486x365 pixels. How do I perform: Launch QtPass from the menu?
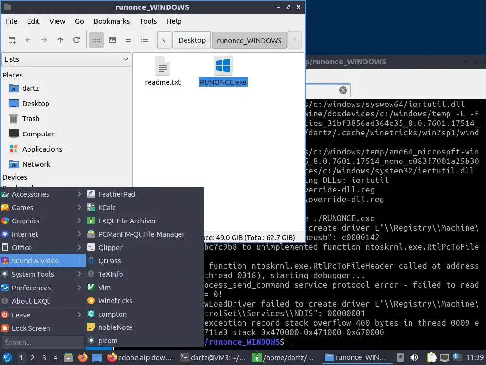click(x=144, y=261)
